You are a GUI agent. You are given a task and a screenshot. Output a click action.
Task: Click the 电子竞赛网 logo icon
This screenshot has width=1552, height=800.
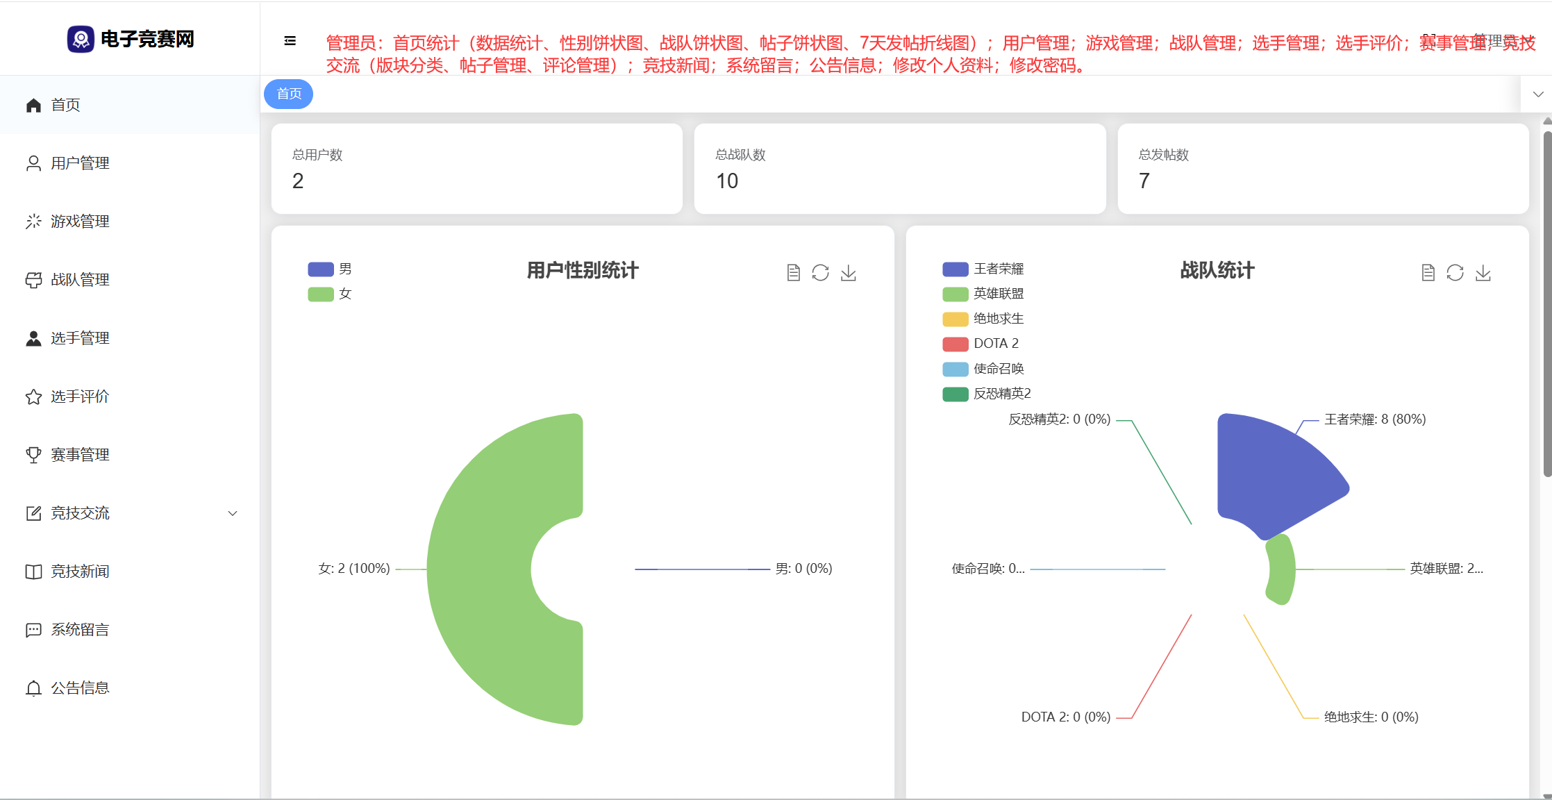click(81, 39)
